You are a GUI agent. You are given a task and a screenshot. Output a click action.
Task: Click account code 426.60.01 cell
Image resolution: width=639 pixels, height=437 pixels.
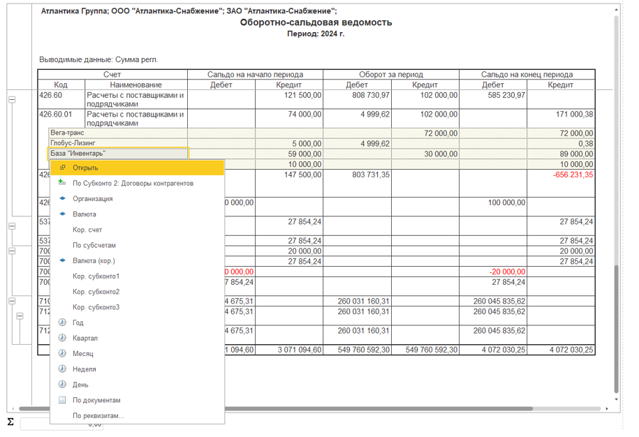click(x=61, y=118)
